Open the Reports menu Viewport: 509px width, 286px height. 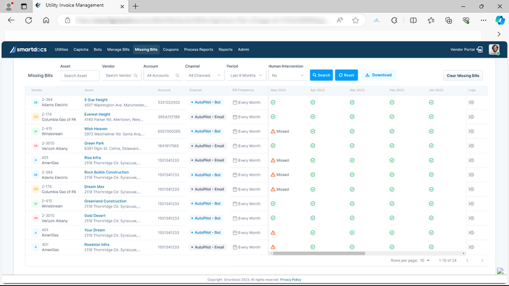[x=225, y=49]
